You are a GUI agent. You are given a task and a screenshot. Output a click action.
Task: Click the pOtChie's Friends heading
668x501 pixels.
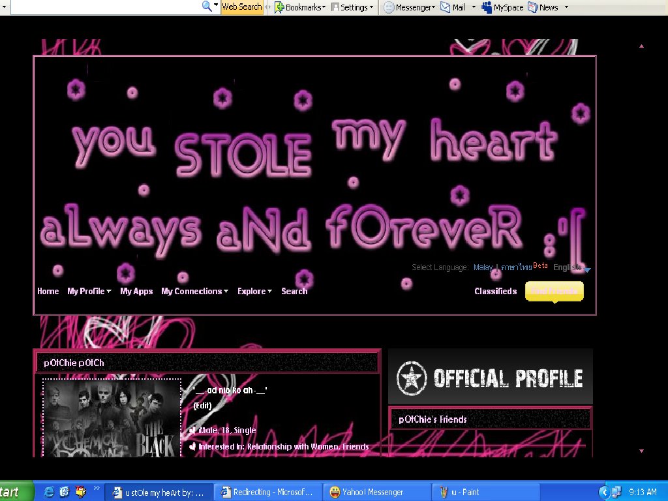[x=433, y=419]
